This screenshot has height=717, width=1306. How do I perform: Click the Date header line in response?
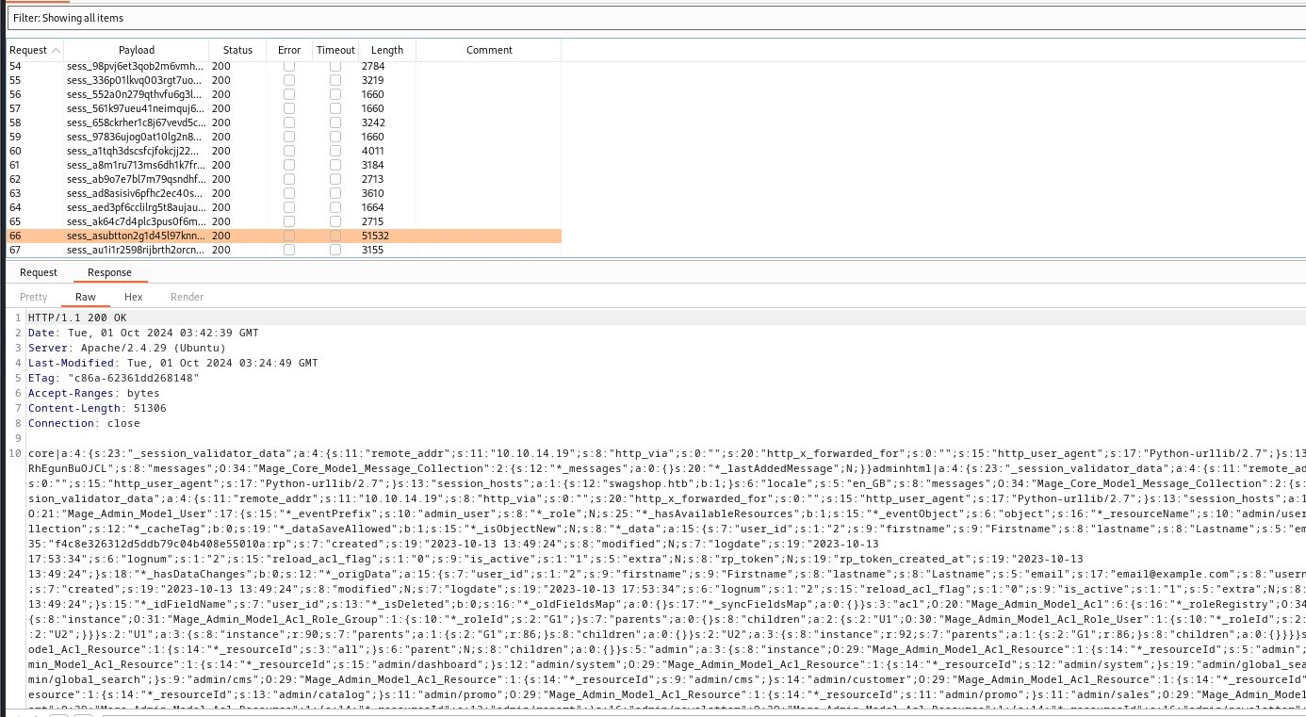pos(143,333)
